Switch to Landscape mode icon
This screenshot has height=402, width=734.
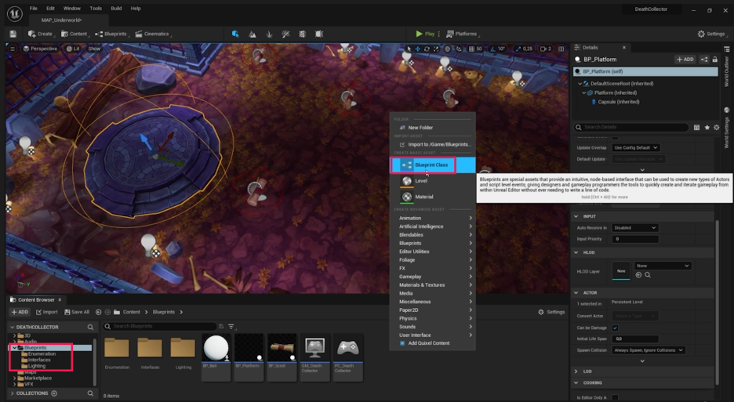(x=253, y=34)
